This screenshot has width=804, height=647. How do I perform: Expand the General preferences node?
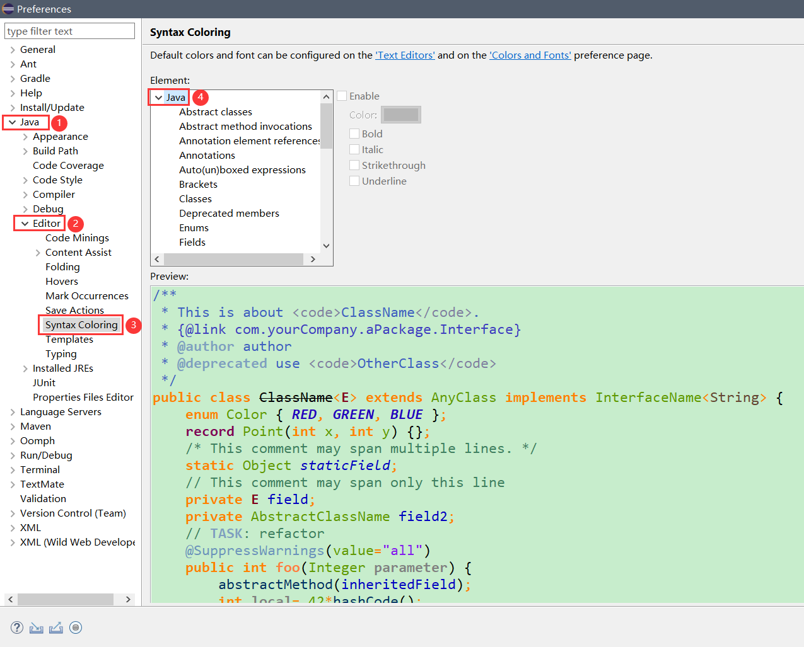tap(12, 49)
